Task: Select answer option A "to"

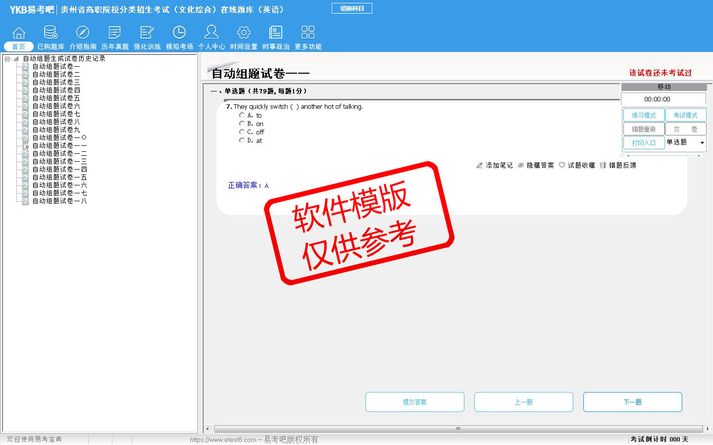Action: tap(242, 115)
